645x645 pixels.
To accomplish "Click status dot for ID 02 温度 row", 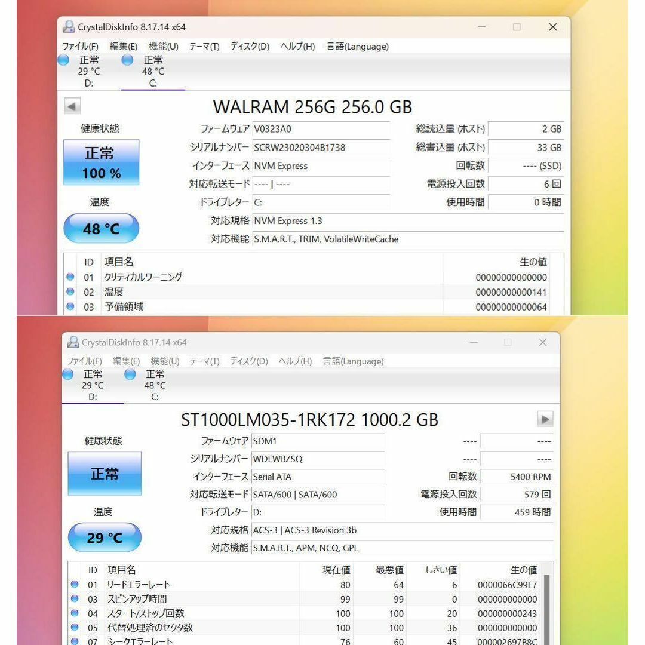I will coord(70,291).
